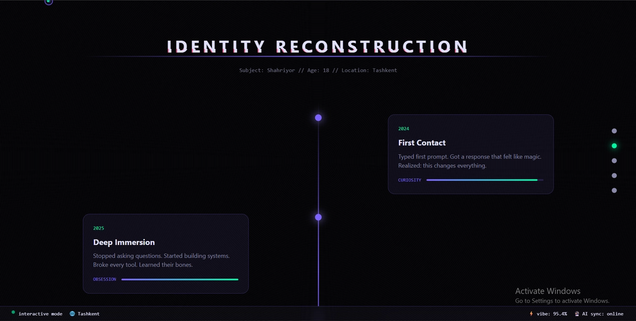Click the circular cursor ring at top-left

tap(49, 2)
